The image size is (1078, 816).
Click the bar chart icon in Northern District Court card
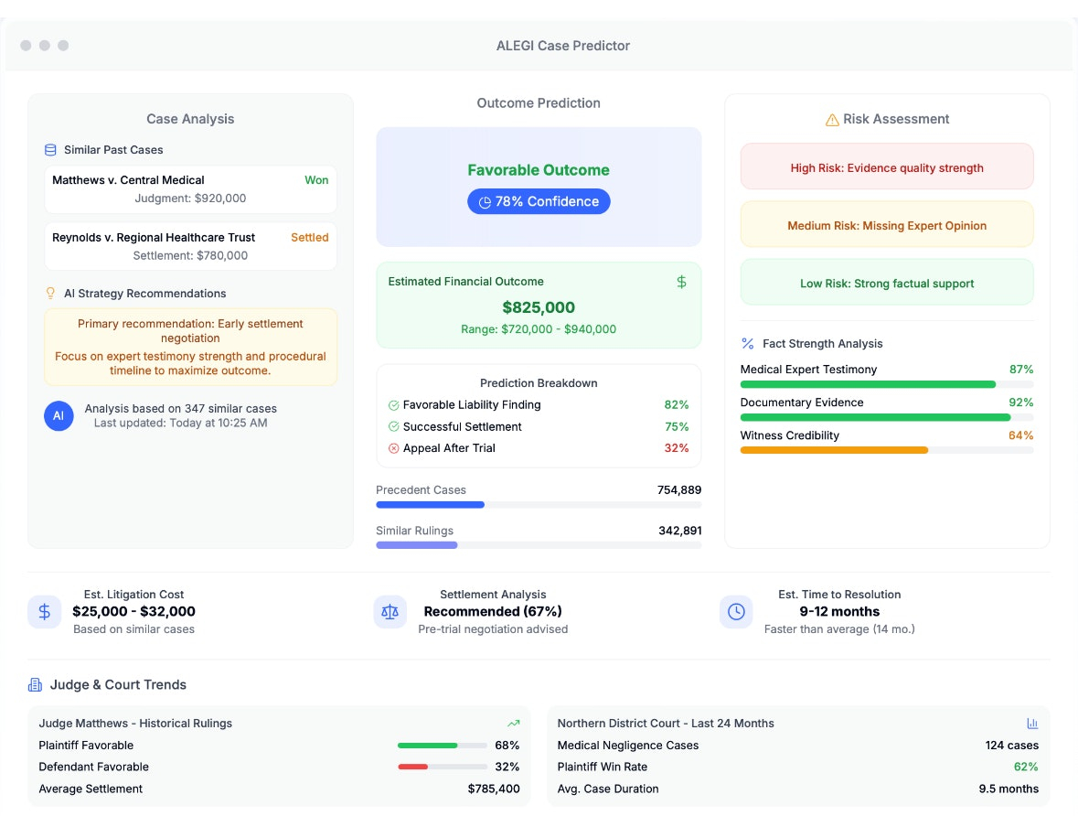point(1032,723)
